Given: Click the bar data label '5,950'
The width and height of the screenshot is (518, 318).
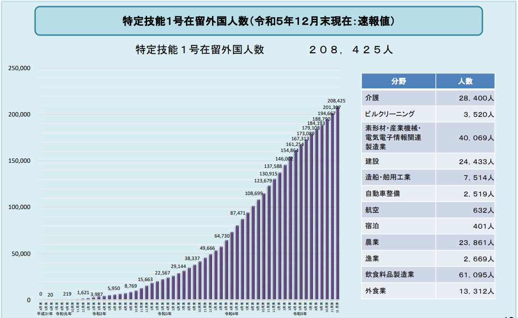Looking at the screenshot, I should [114, 289].
